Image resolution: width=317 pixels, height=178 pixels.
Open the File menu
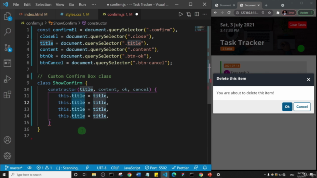coord(16,4)
